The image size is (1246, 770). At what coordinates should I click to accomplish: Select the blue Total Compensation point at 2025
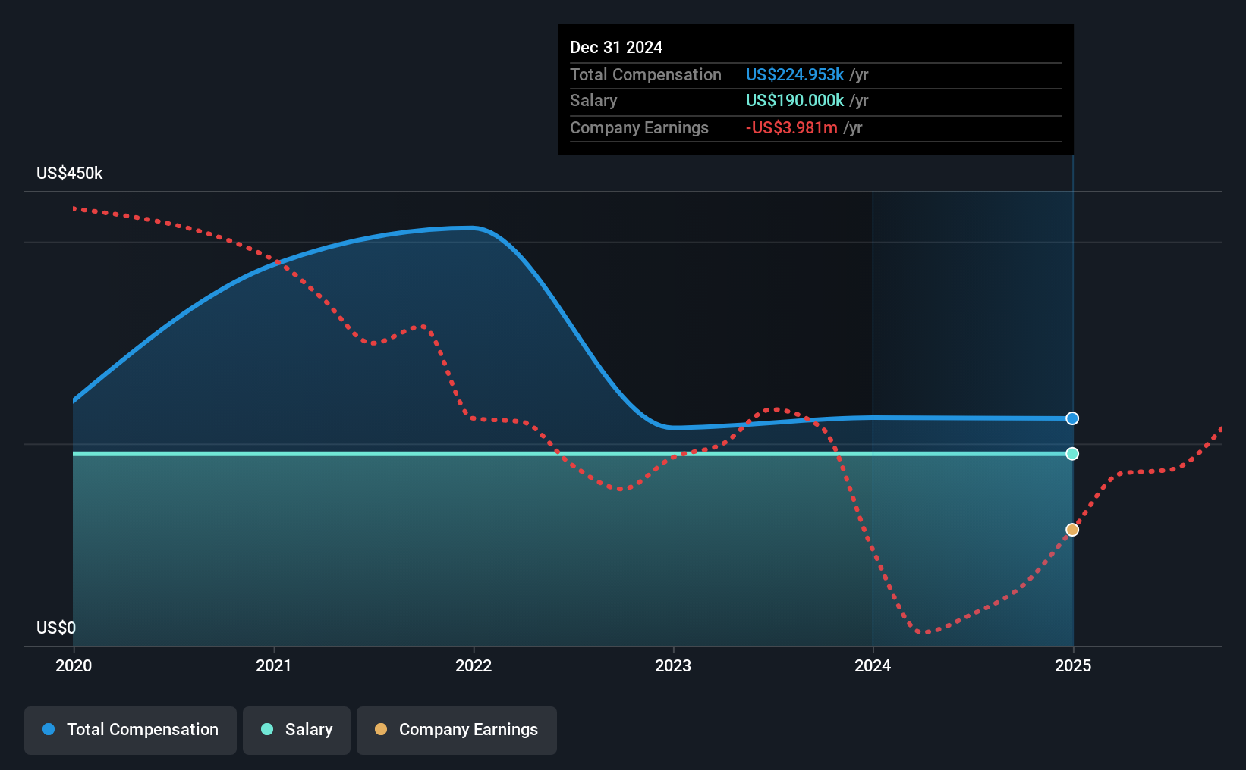click(x=1072, y=418)
